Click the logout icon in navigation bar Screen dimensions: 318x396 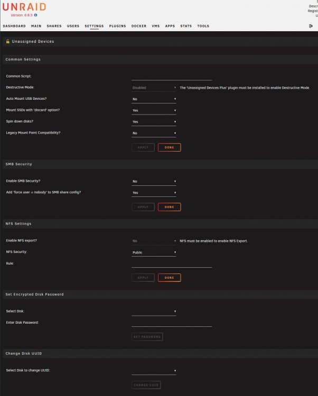click(311, 26)
